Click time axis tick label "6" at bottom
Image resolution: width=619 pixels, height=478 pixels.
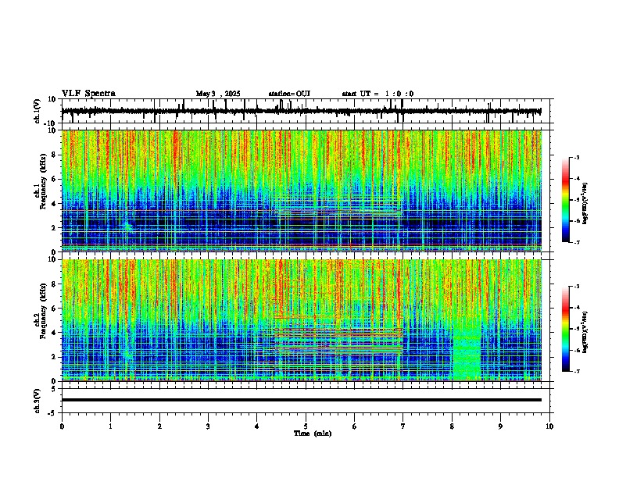pyautogui.click(x=354, y=426)
